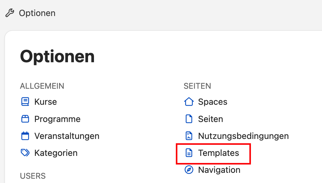Click the Kurse book icon
The width and height of the screenshot is (322, 183).
[x=25, y=102]
